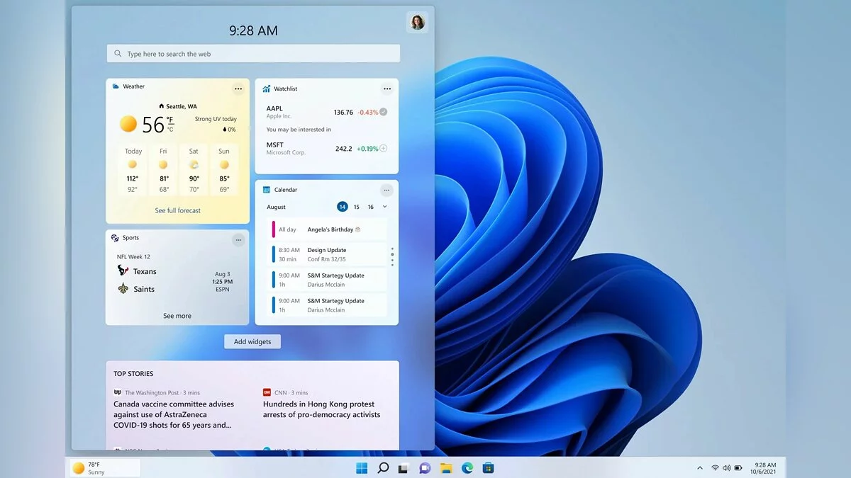851x478 pixels.
Task: Open See full forecast link
Action: (x=177, y=210)
